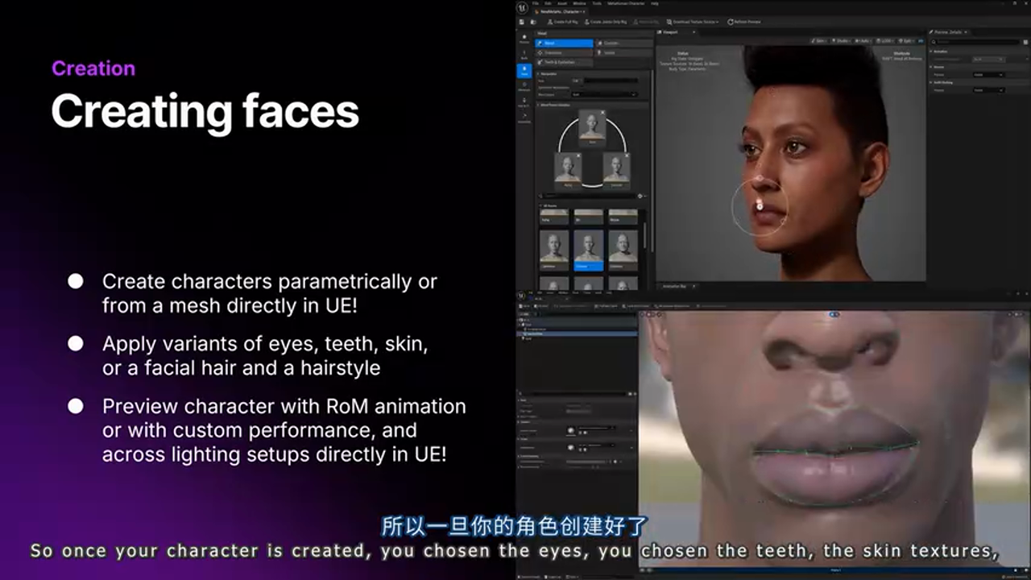This screenshot has height=580, width=1031.
Task: Click the Unreal Engine logo icon
Action: pos(522,8)
